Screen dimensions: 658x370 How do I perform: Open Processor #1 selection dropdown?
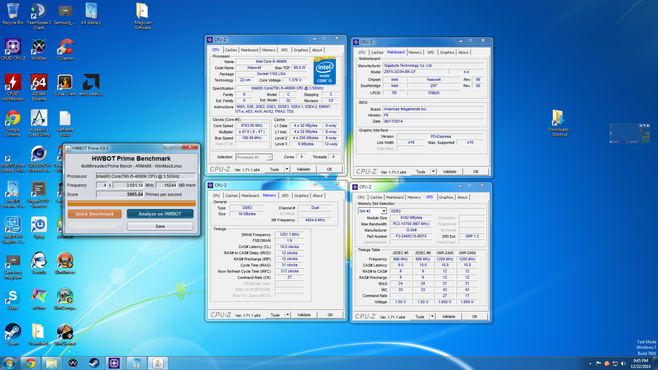pos(254,157)
